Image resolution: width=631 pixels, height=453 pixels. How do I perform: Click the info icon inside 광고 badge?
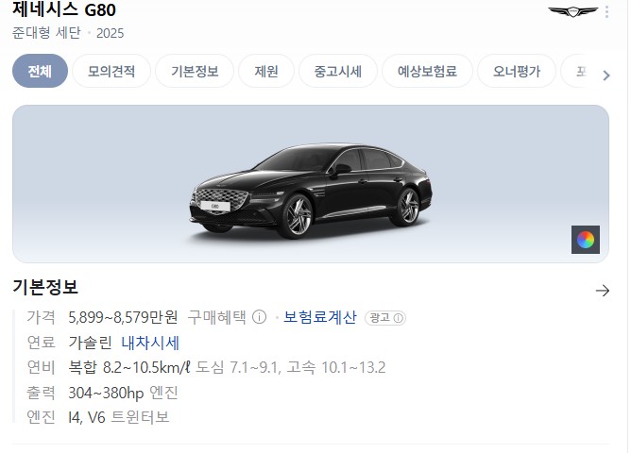(x=398, y=318)
